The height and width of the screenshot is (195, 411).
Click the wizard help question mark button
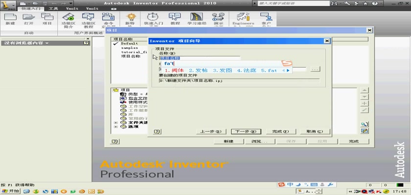pyautogui.click(x=157, y=132)
